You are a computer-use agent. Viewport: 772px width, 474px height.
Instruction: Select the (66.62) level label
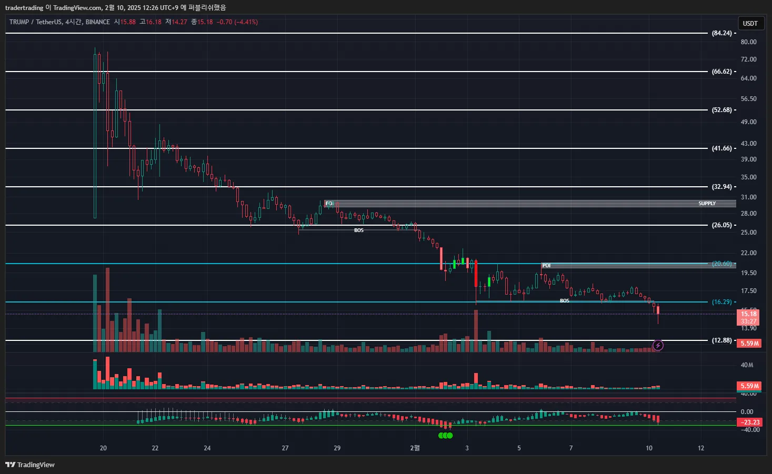point(721,72)
